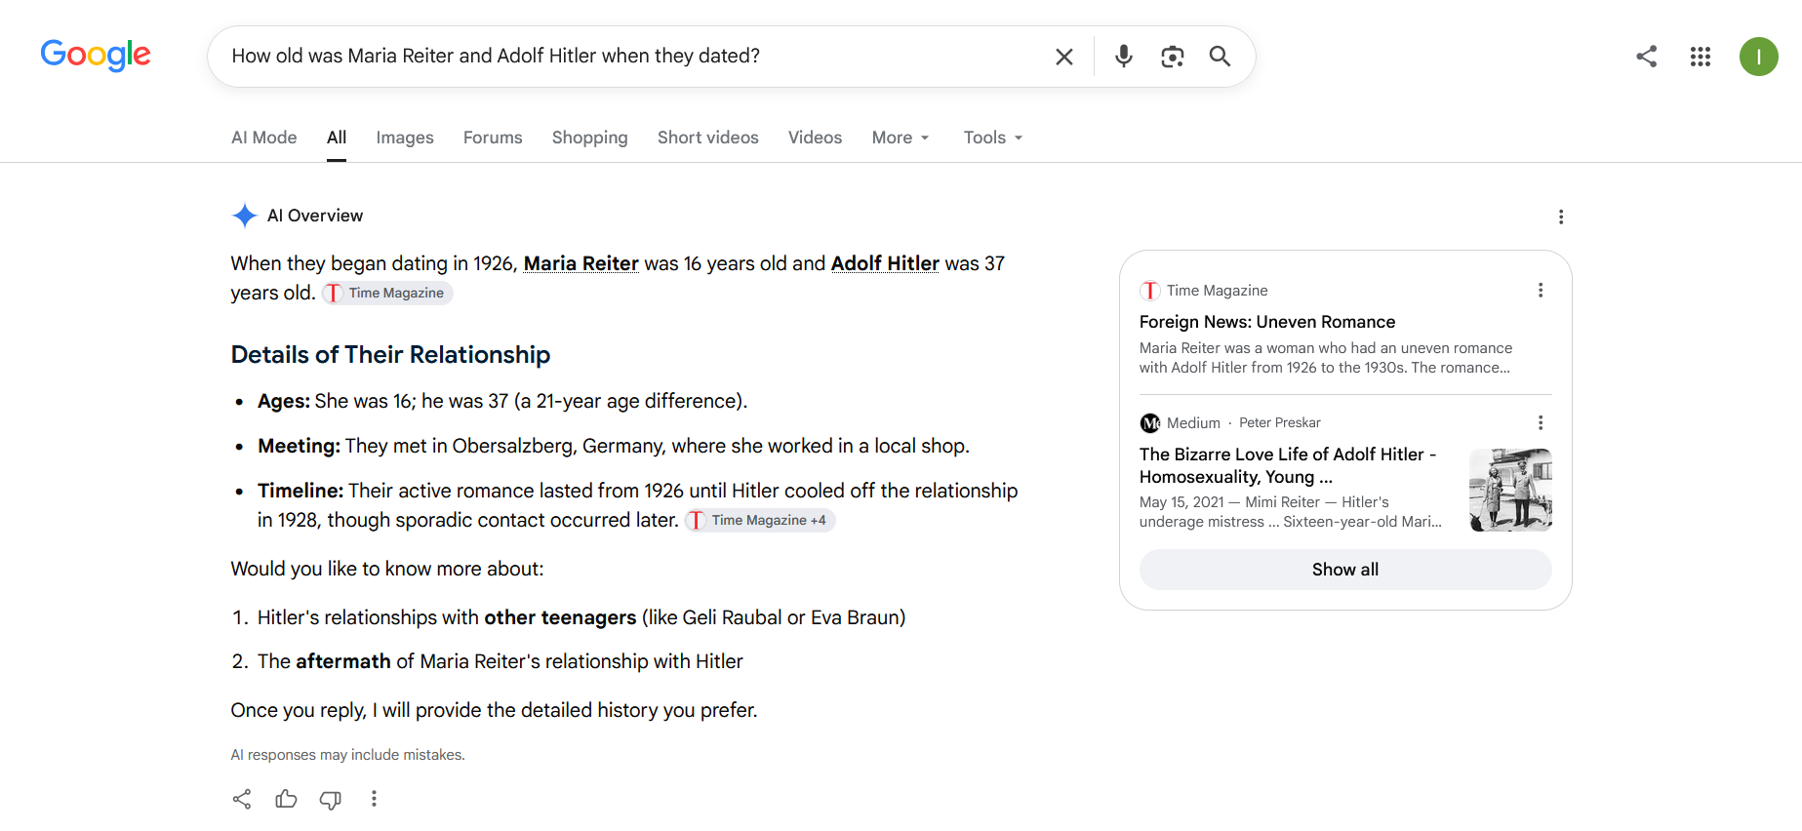The width and height of the screenshot is (1802, 831).
Task: Open more feedback options below overview
Action: [x=374, y=800]
